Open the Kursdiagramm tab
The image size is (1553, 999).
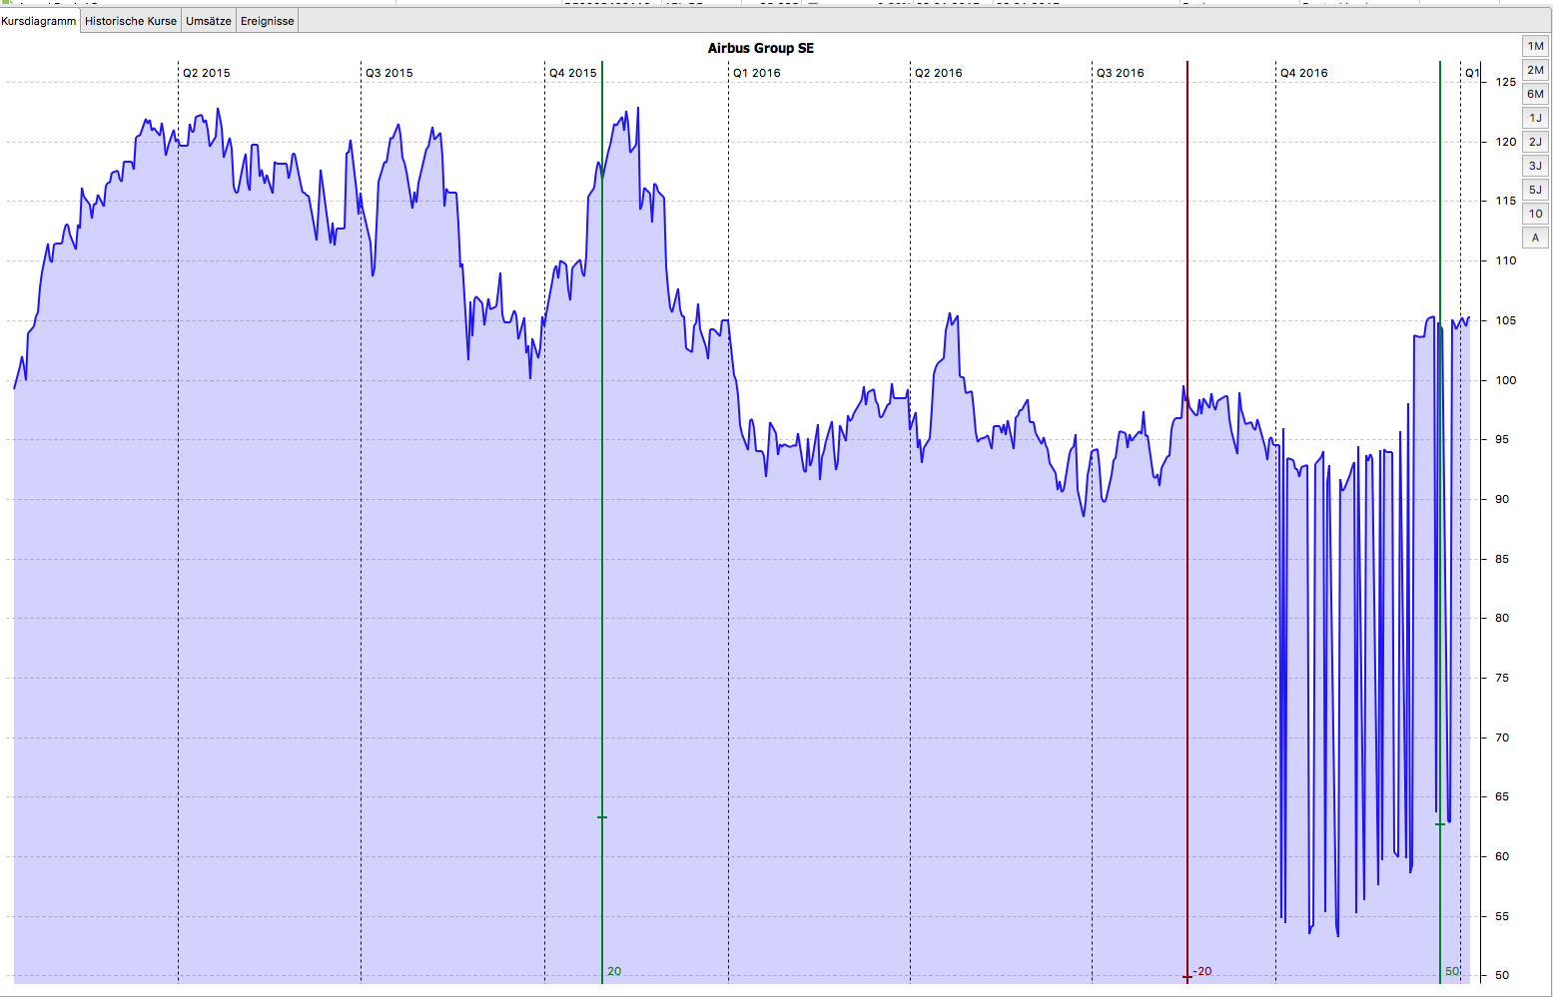coord(39,21)
